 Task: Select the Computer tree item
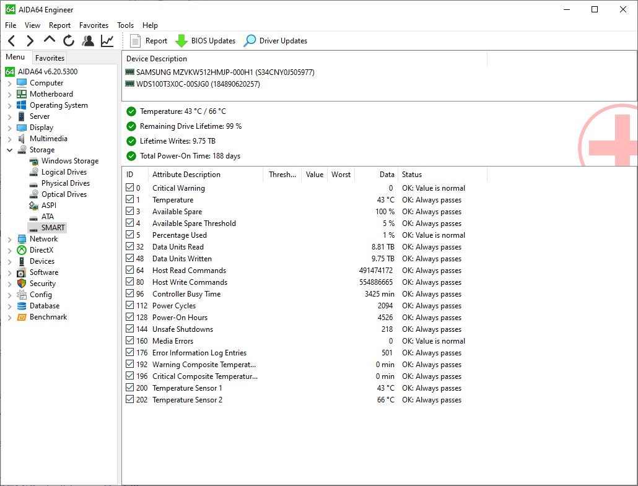coord(40,83)
